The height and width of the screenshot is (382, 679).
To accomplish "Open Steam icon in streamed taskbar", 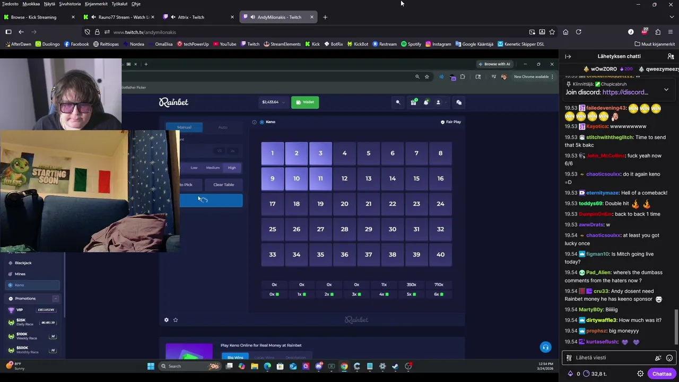I will tap(395, 366).
